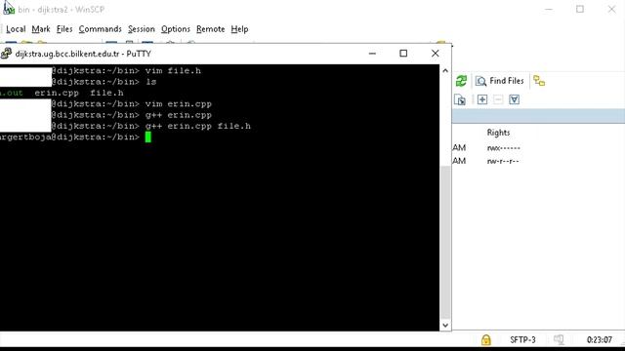Screen dimensions: 625x351
Task: Click the minus Unselect Files icon
Action: pyautogui.click(x=498, y=99)
